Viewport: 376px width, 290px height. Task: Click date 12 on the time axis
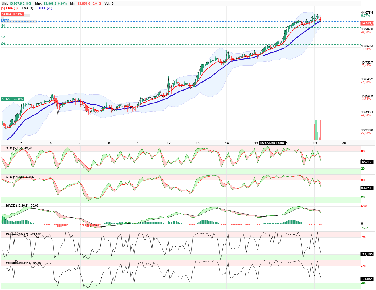(x=169, y=143)
